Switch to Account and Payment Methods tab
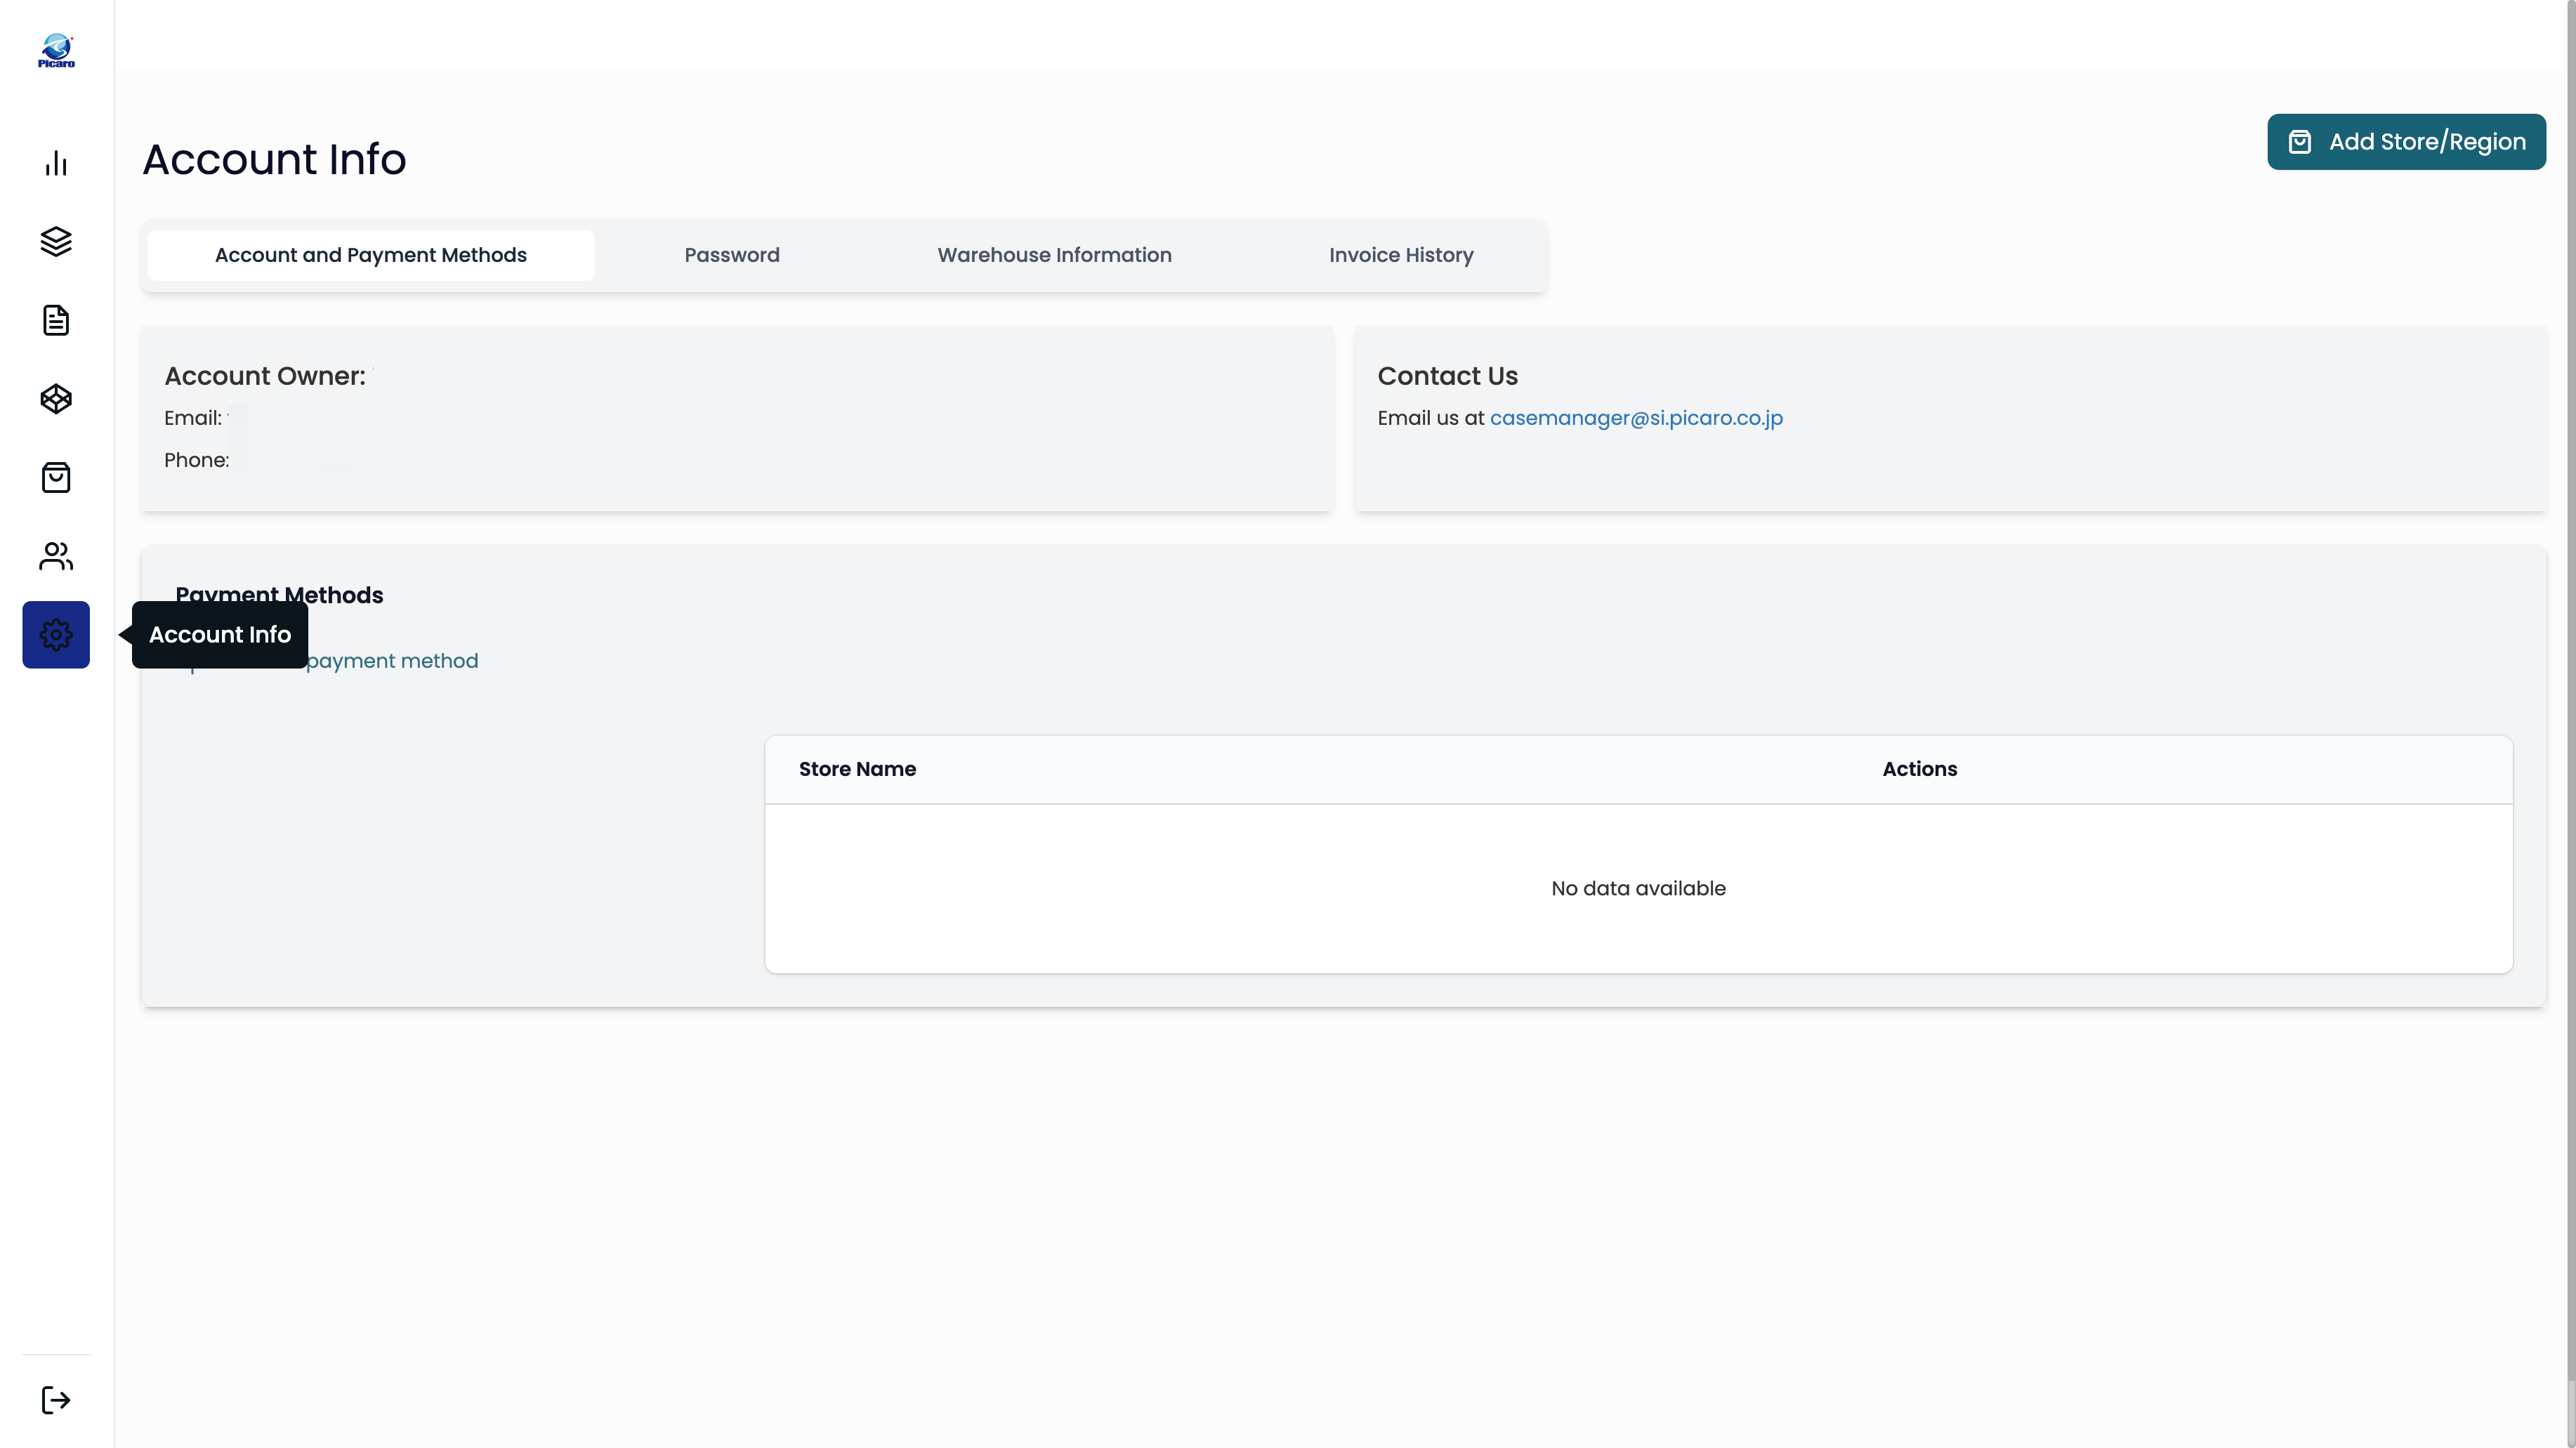The width and height of the screenshot is (2576, 1448). (371, 255)
